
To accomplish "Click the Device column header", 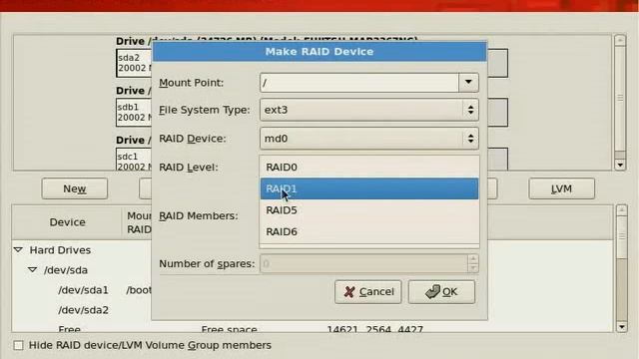I will click(x=67, y=222).
